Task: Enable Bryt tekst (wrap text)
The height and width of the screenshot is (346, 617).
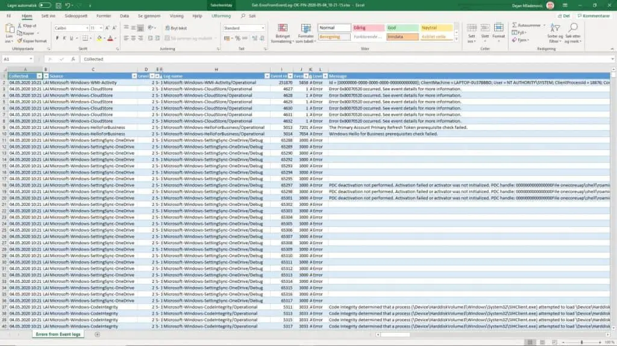Action: pyautogui.click(x=176, y=28)
